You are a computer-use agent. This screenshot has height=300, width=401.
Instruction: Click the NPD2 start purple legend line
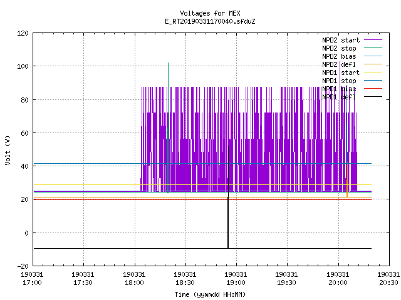[x=373, y=40]
